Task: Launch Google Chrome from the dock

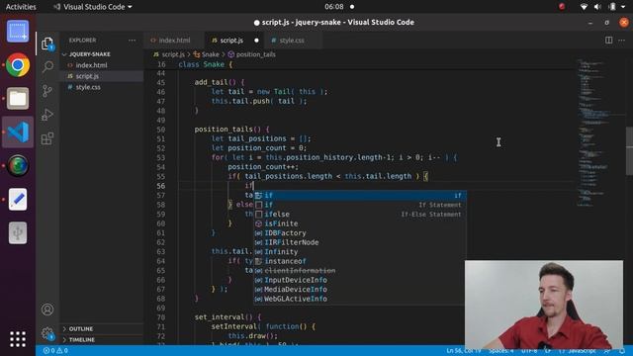Action: point(18,64)
